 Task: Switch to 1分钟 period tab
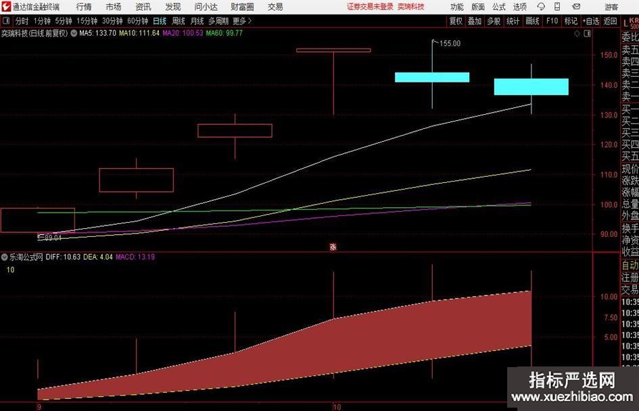[42, 21]
